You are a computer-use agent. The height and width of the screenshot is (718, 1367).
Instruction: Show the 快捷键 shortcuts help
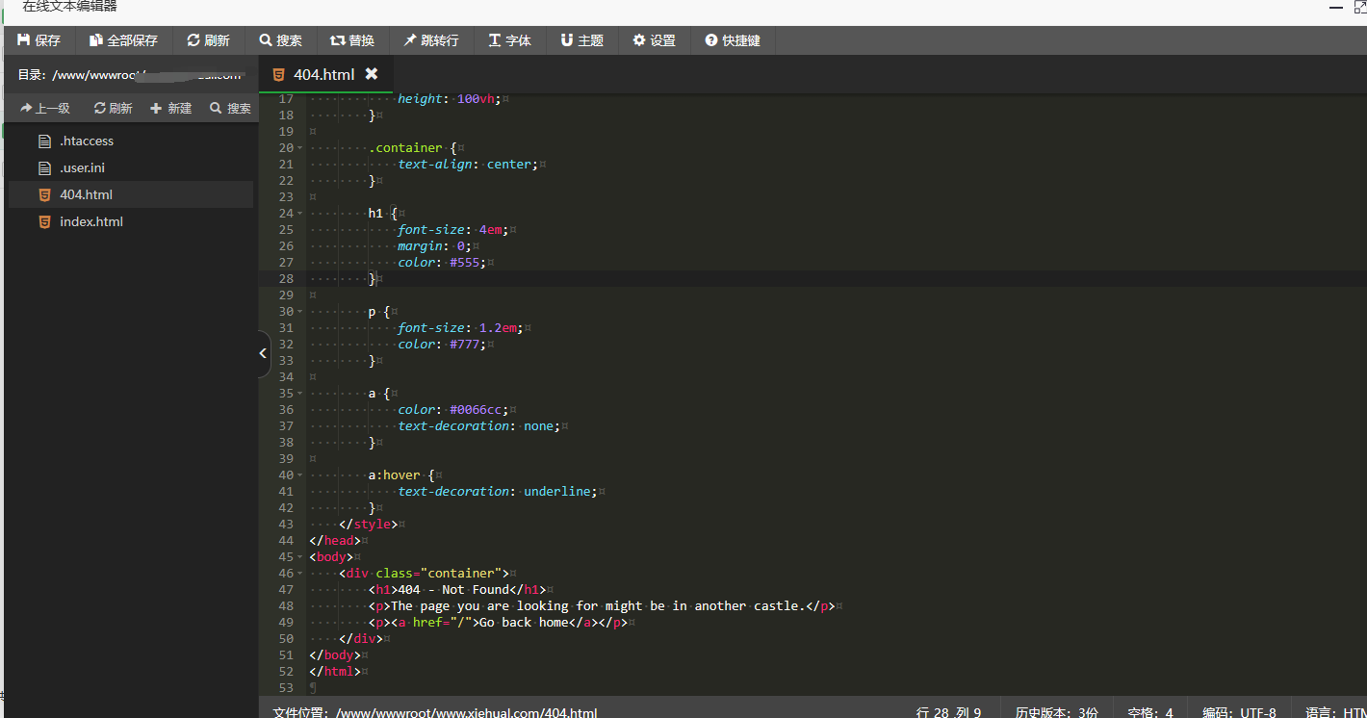(x=733, y=40)
